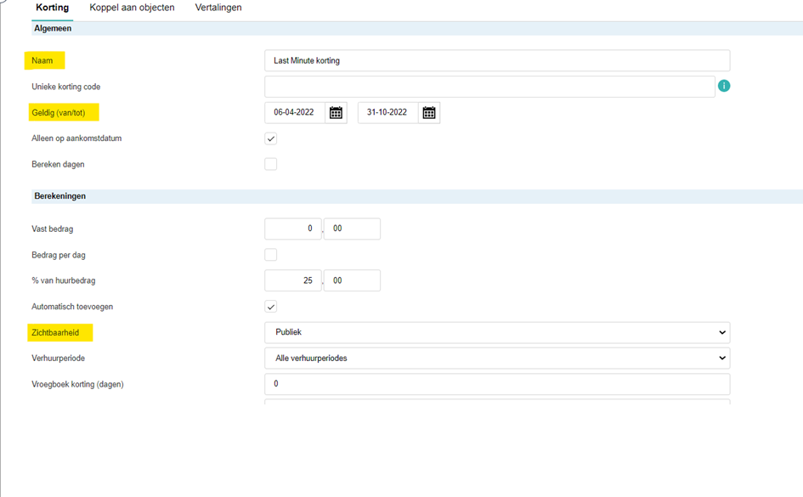Open the end date calendar picker
Screen dimensions: 803x497
[x=429, y=112]
